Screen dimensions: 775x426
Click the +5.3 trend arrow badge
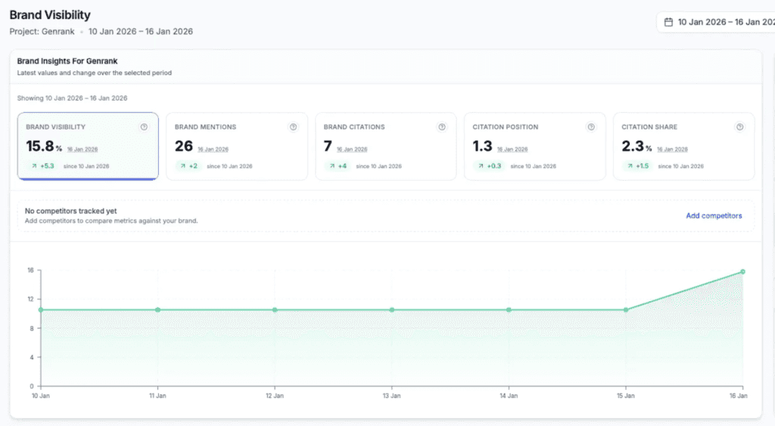42,166
